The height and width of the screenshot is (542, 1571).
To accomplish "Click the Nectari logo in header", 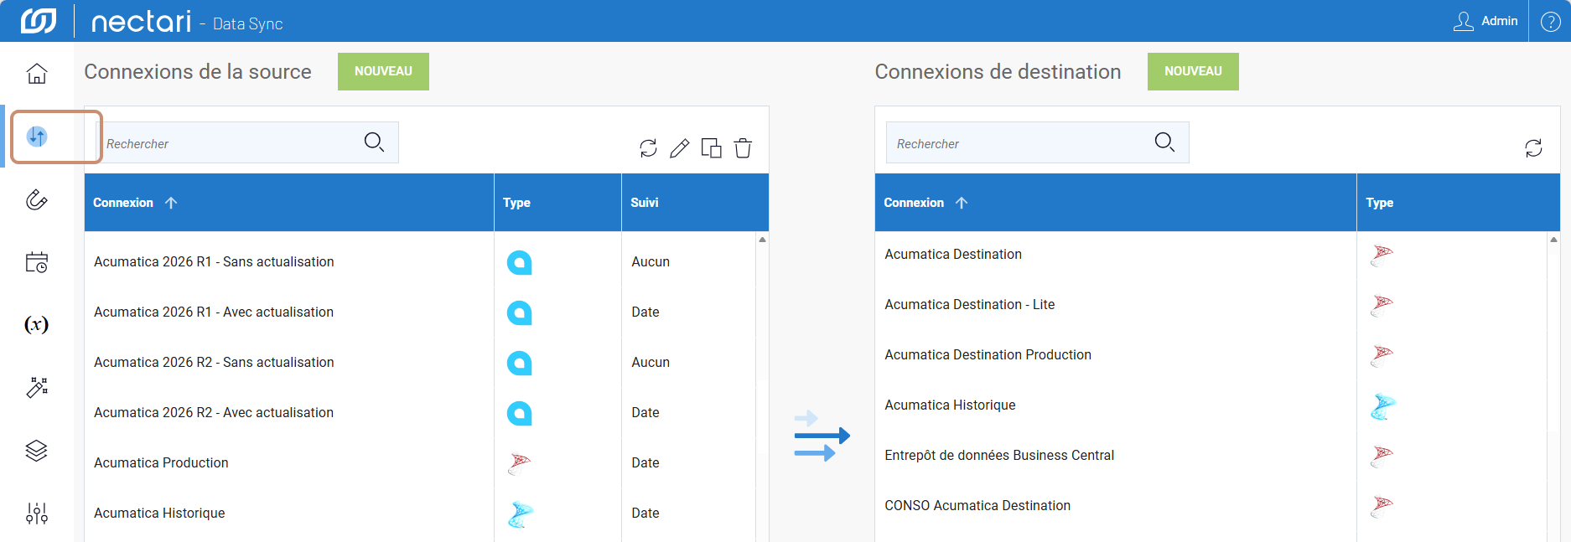I will pos(38,21).
